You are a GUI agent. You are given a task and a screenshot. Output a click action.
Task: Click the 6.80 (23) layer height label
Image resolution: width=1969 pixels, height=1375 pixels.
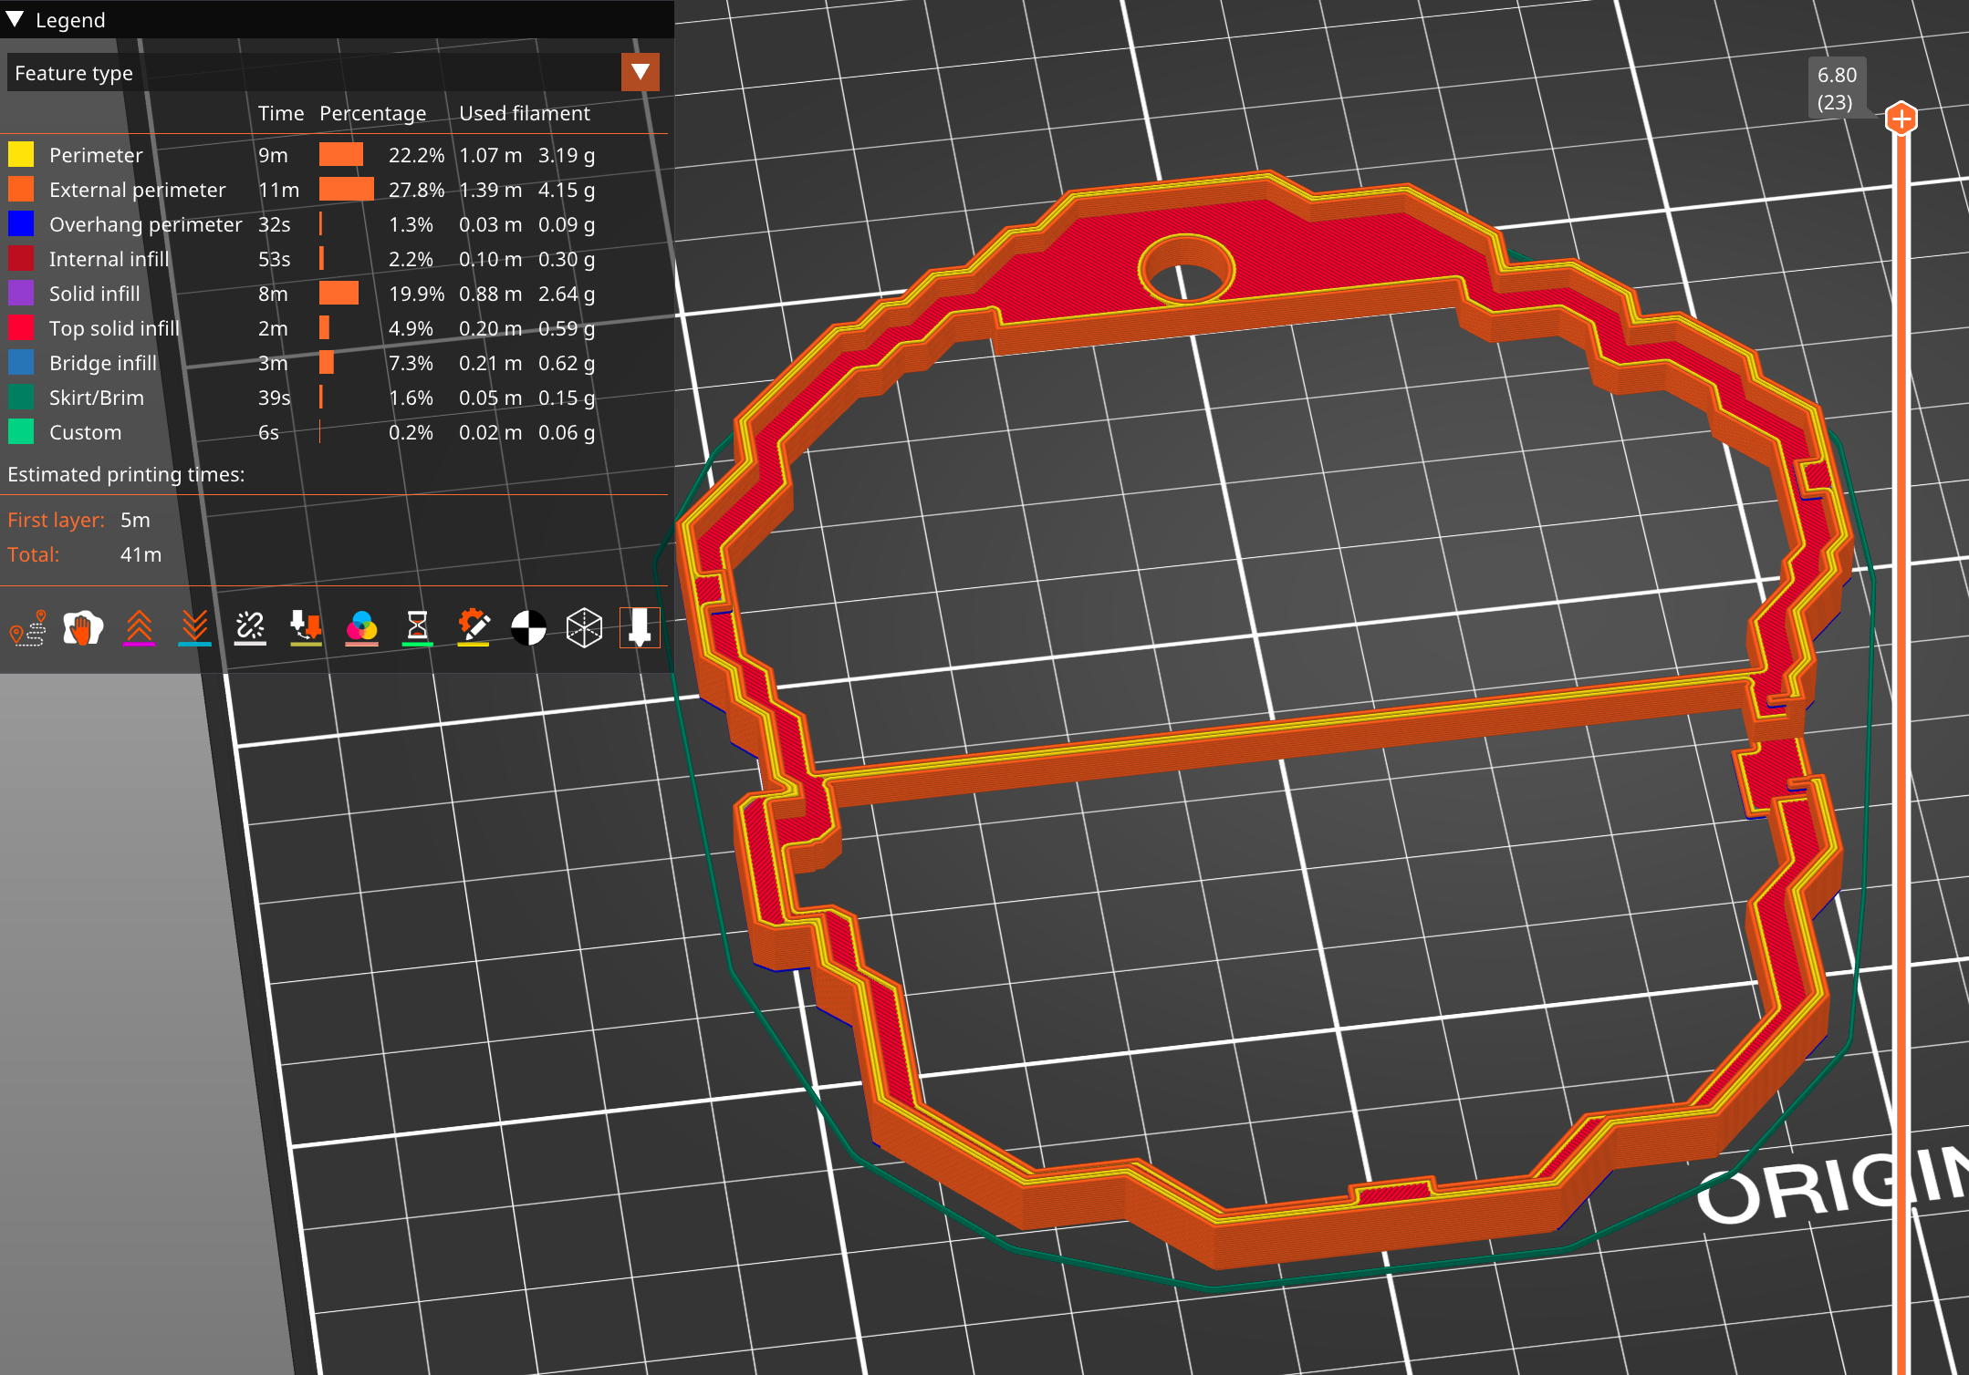[x=1837, y=88]
